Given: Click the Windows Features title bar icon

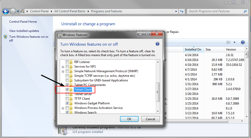Looking at the screenshot, I should (x=59, y=35).
